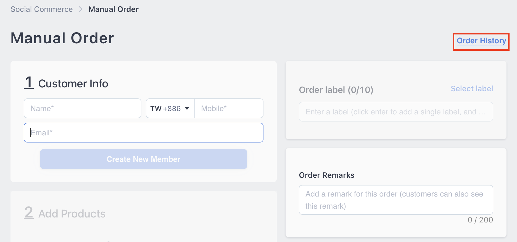Focus the Mobile number field
This screenshot has height=242, width=517.
point(229,108)
